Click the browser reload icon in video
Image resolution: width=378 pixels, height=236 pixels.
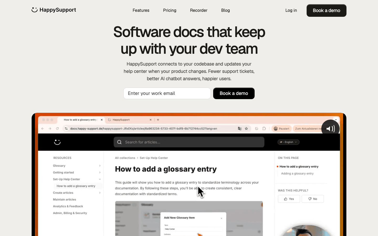(57, 128)
